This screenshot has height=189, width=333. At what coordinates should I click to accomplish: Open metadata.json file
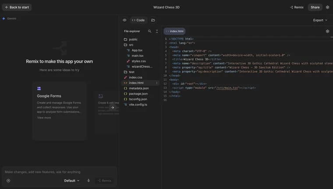tap(140, 88)
